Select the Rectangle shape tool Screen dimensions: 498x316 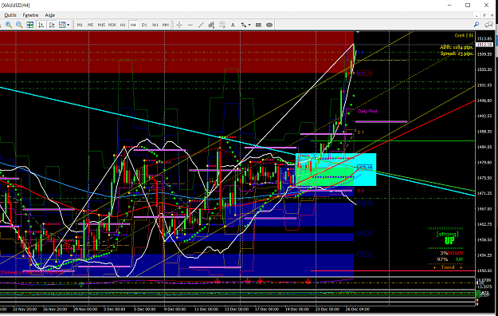pos(258,25)
